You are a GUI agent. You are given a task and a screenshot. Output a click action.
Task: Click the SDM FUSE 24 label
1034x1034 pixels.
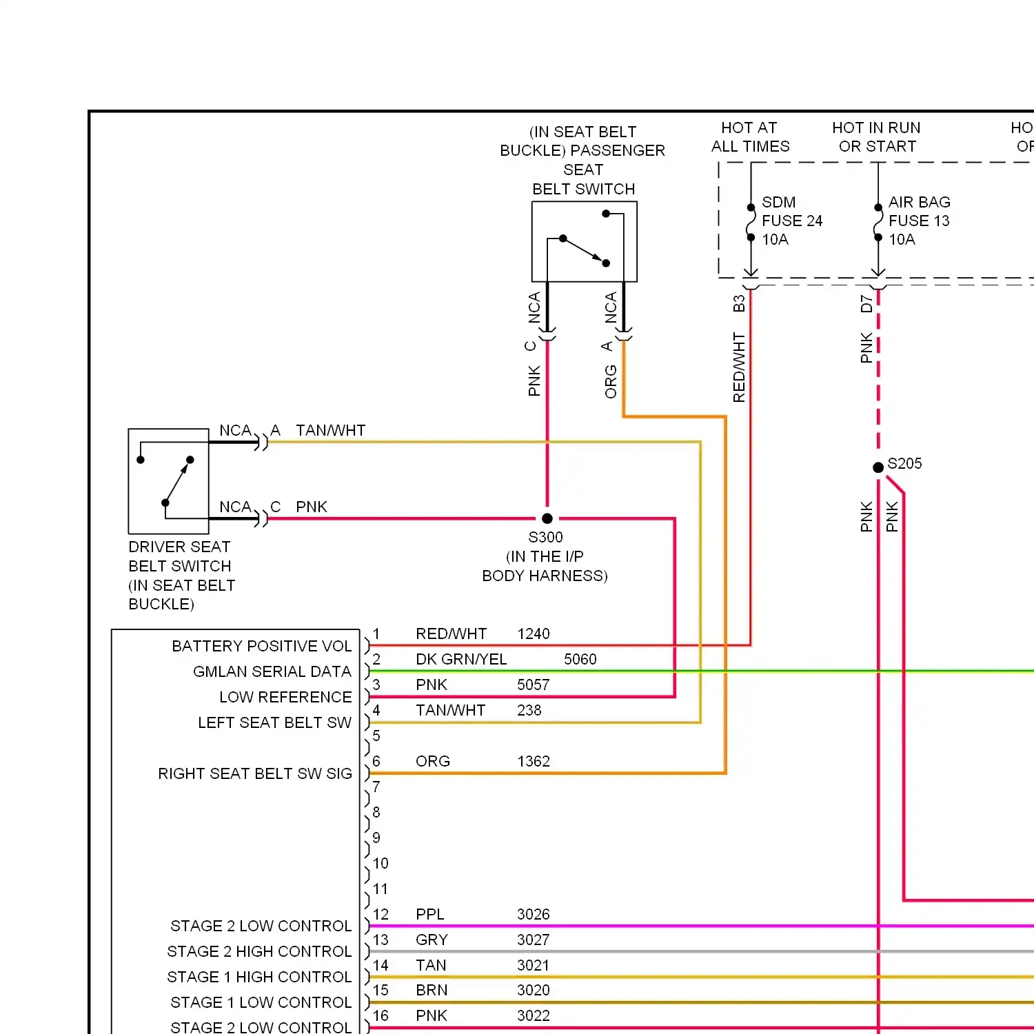792,221
